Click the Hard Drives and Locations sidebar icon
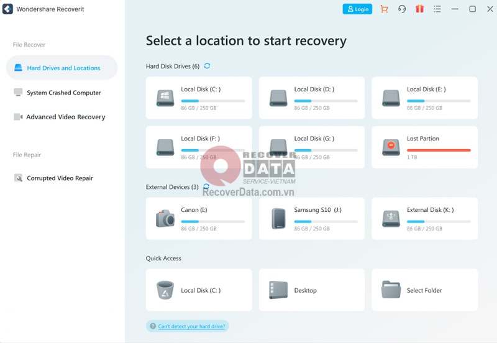The width and height of the screenshot is (497, 343). [19, 68]
